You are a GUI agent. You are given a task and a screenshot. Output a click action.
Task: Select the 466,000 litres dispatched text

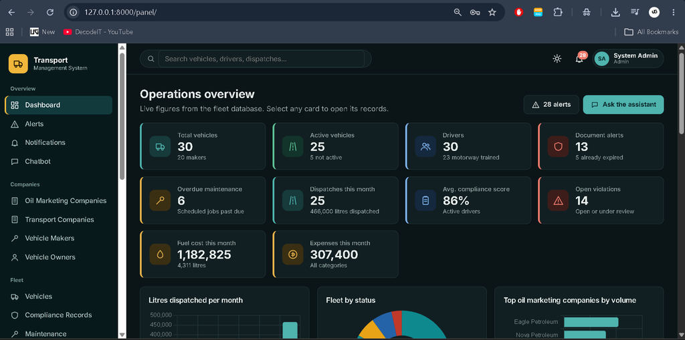click(345, 212)
